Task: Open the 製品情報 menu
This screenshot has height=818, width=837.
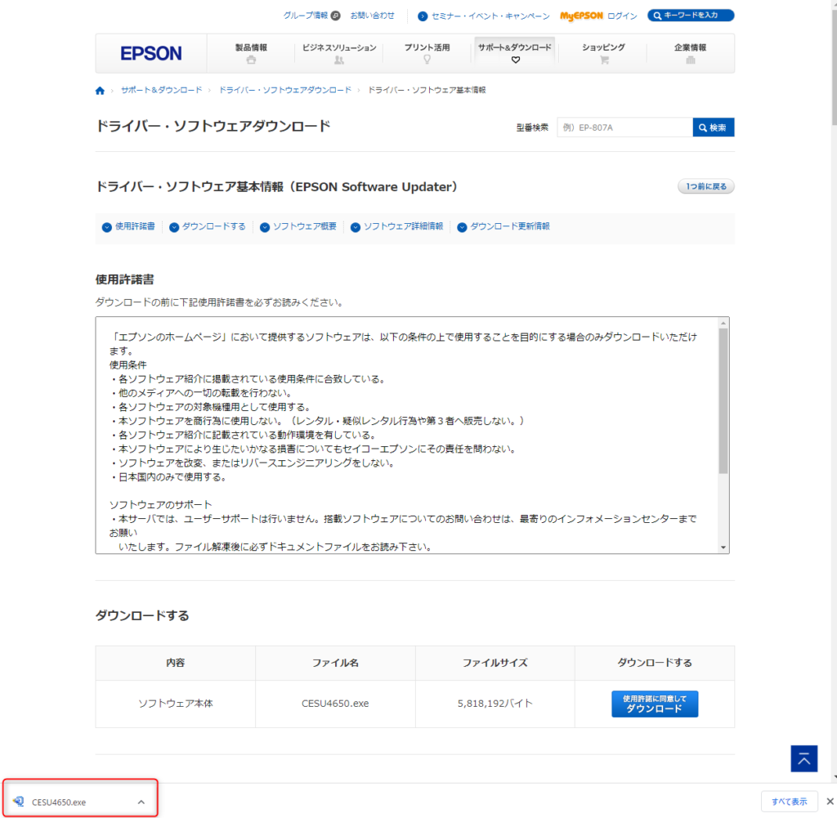Action: tap(251, 53)
